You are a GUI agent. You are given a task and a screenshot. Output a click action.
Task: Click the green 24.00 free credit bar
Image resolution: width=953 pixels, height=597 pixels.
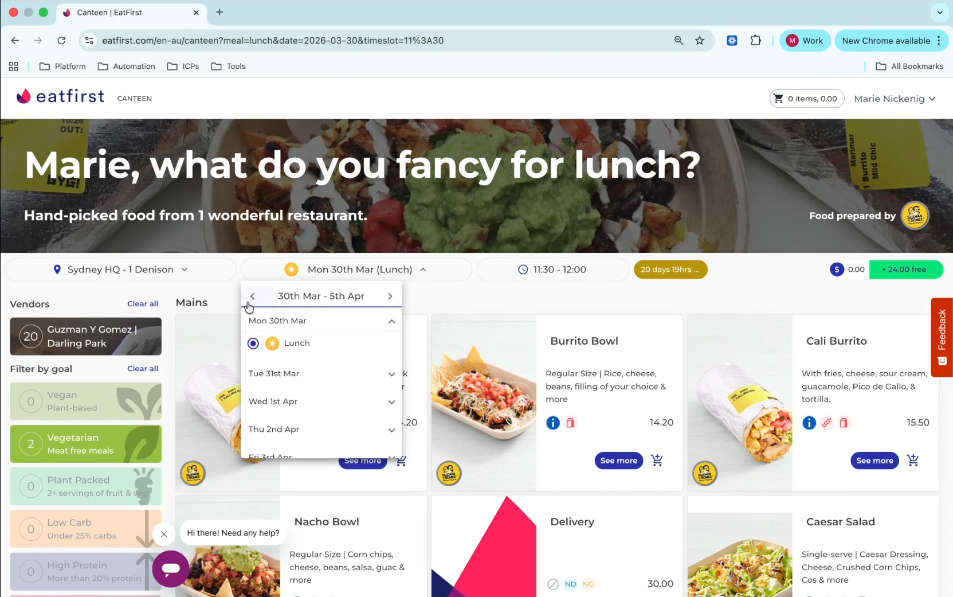pos(906,270)
